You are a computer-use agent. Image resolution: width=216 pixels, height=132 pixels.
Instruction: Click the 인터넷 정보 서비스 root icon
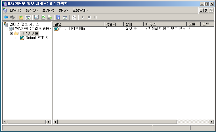tap(6, 24)
